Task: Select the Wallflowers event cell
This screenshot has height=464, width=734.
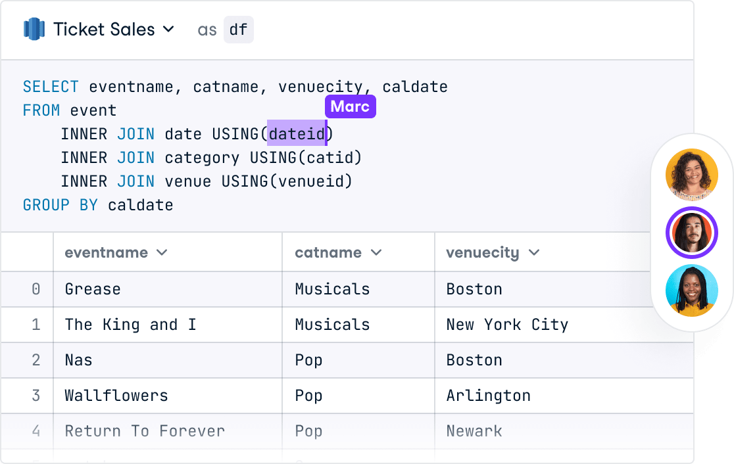Action: coord(116,396)
